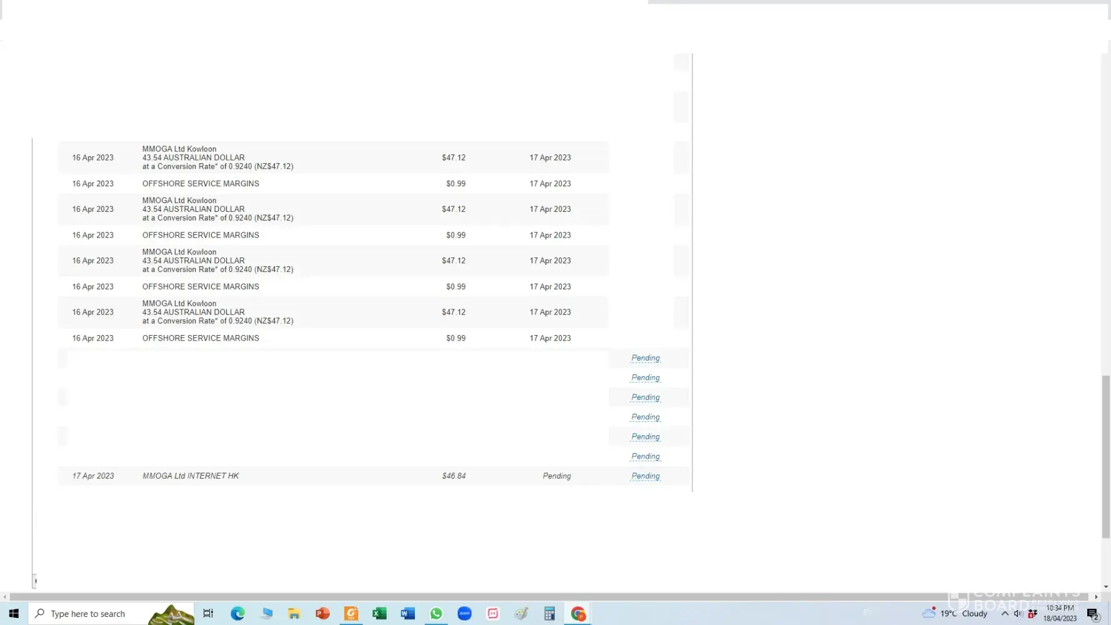The image size is (1111, 625).
Task: Switch to the orange PDF reader app
Action: [351, 614]
